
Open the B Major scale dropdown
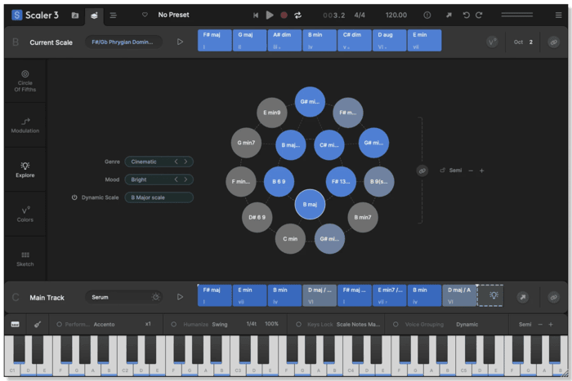(159, 197)
